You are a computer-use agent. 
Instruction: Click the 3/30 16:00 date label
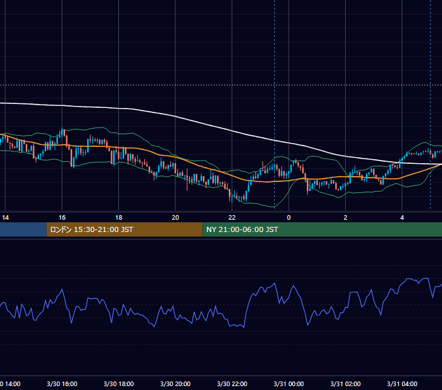pyautogui.click(x=62, y=383)
